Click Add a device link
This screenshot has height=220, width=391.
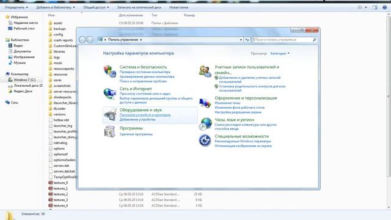pyautogui.click(x=137, y=120)
